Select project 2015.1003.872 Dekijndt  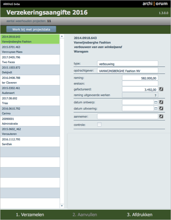tap(30, 70)
